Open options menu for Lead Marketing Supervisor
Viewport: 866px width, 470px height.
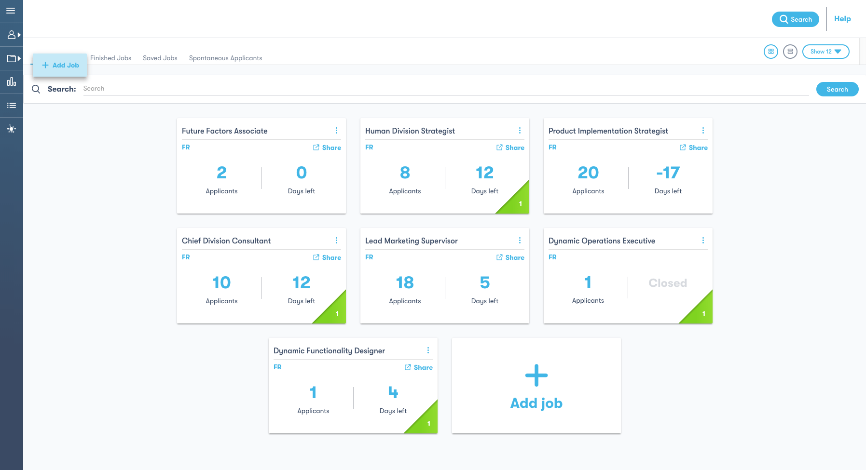tap(520, 241)
